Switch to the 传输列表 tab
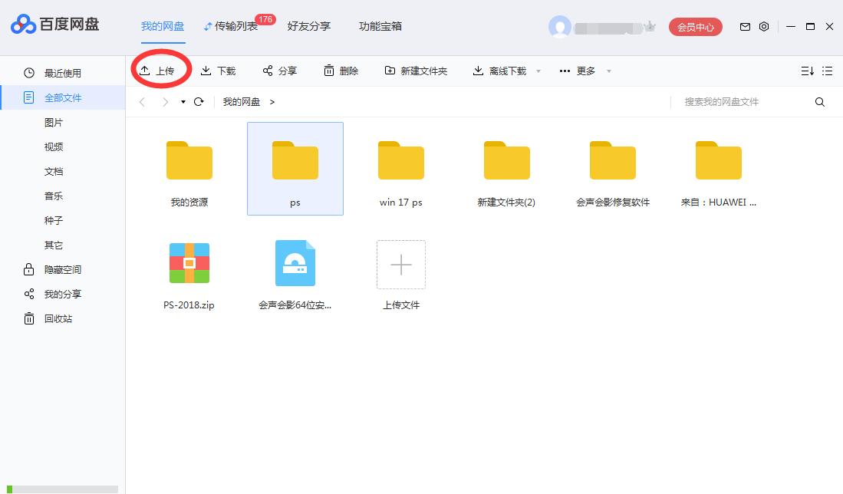Image resolution: width=843 pixels, height=494 pixels. 234,25
